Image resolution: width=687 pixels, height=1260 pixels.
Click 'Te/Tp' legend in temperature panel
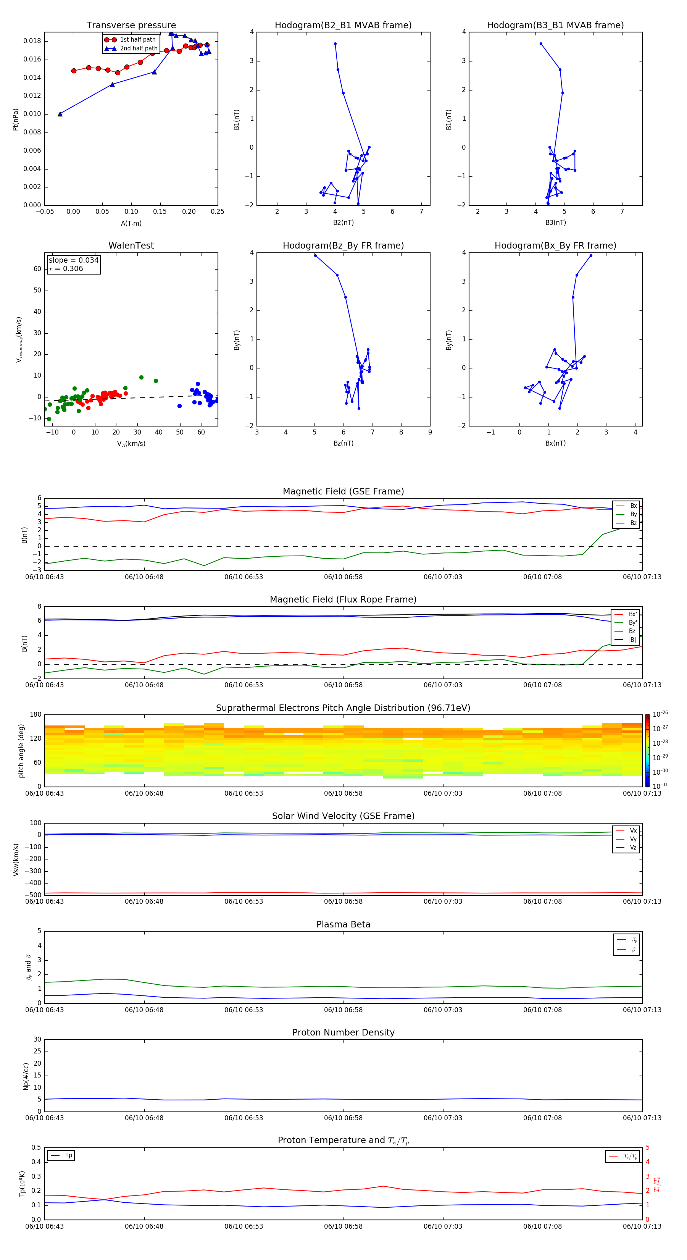[x=623, y=1156]
